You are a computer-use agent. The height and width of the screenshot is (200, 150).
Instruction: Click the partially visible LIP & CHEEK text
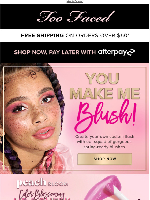coord(42,199)
